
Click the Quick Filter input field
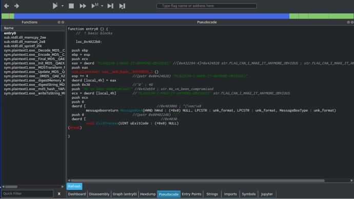point(27,193)
